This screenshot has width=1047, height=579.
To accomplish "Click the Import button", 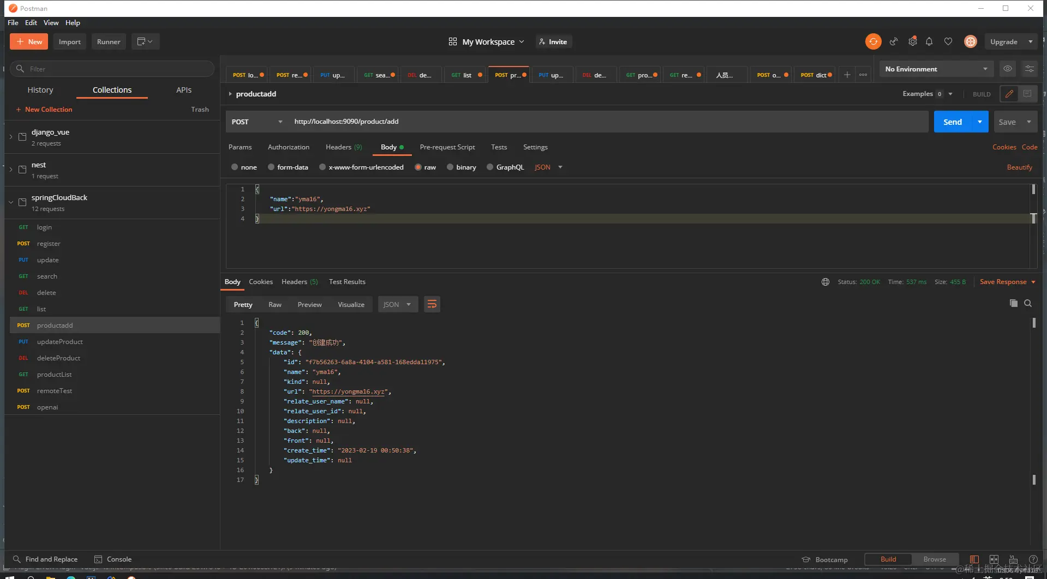I will coord(70,41).
